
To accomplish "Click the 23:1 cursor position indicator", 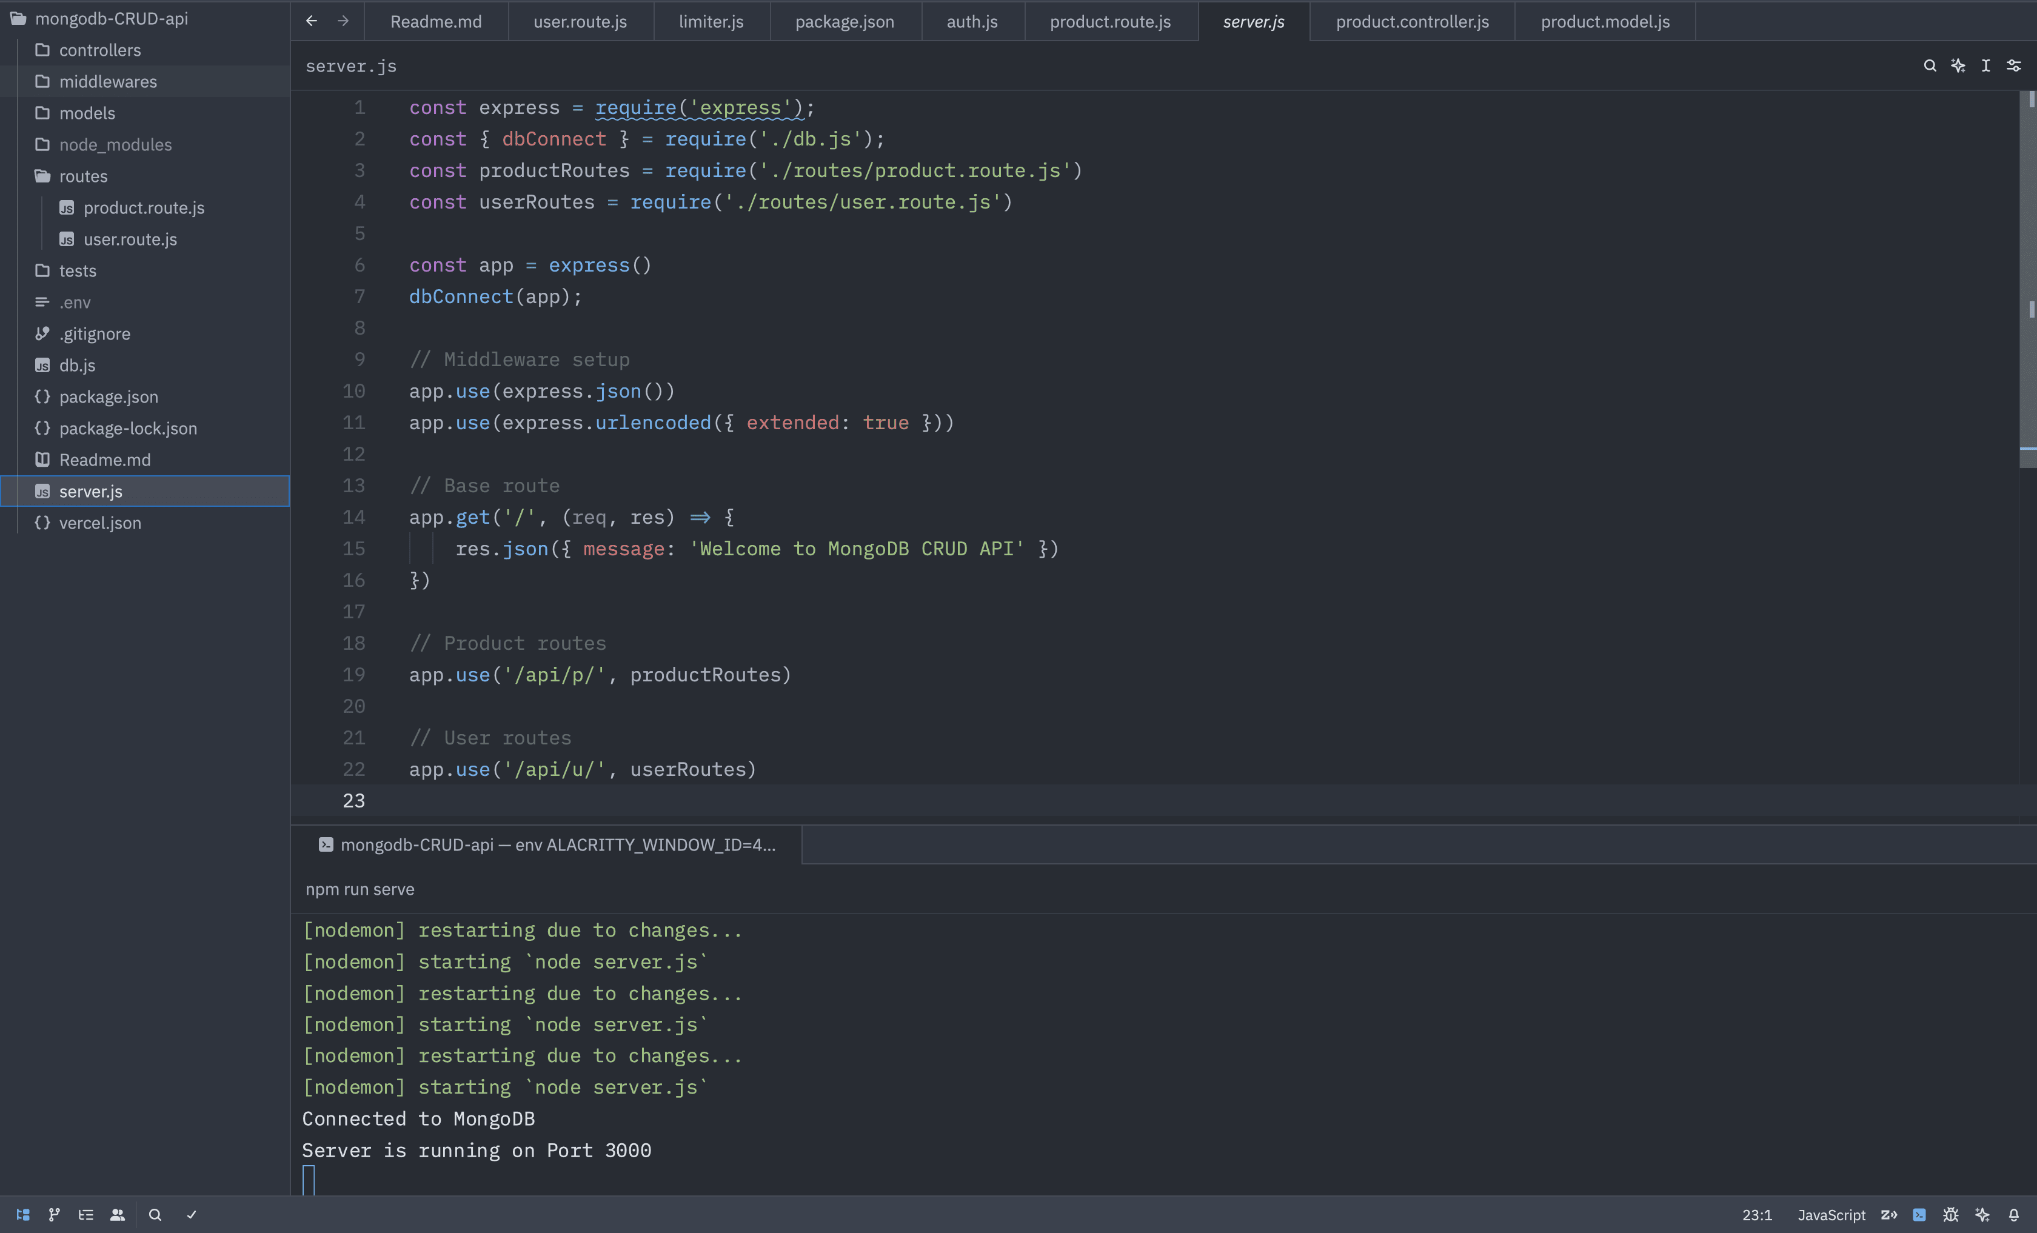I will [1757, 1214].
